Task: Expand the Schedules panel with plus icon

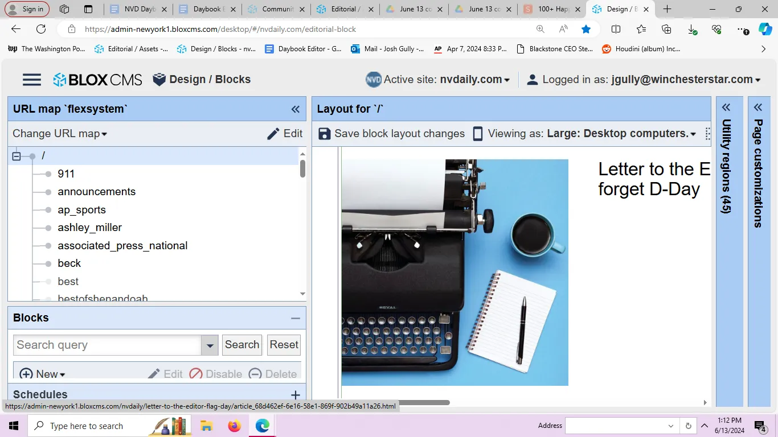Action: click(x=295, y=395)
